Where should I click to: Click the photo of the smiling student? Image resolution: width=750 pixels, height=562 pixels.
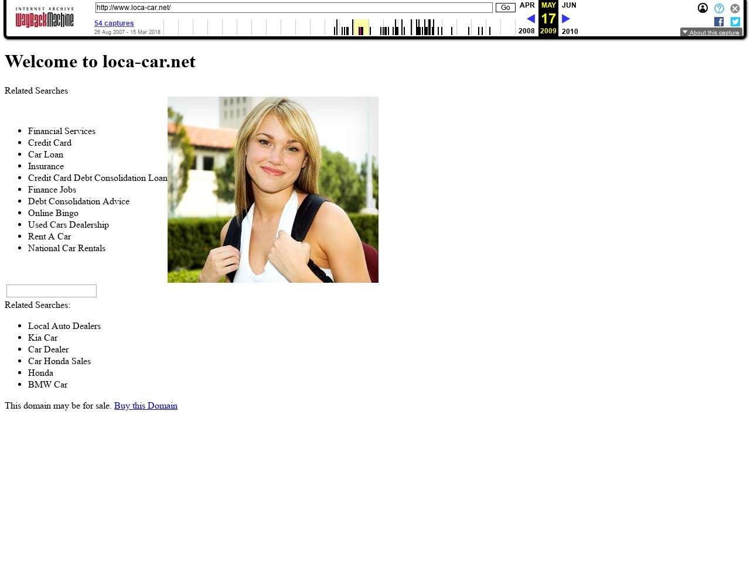[x=273, y=190]
